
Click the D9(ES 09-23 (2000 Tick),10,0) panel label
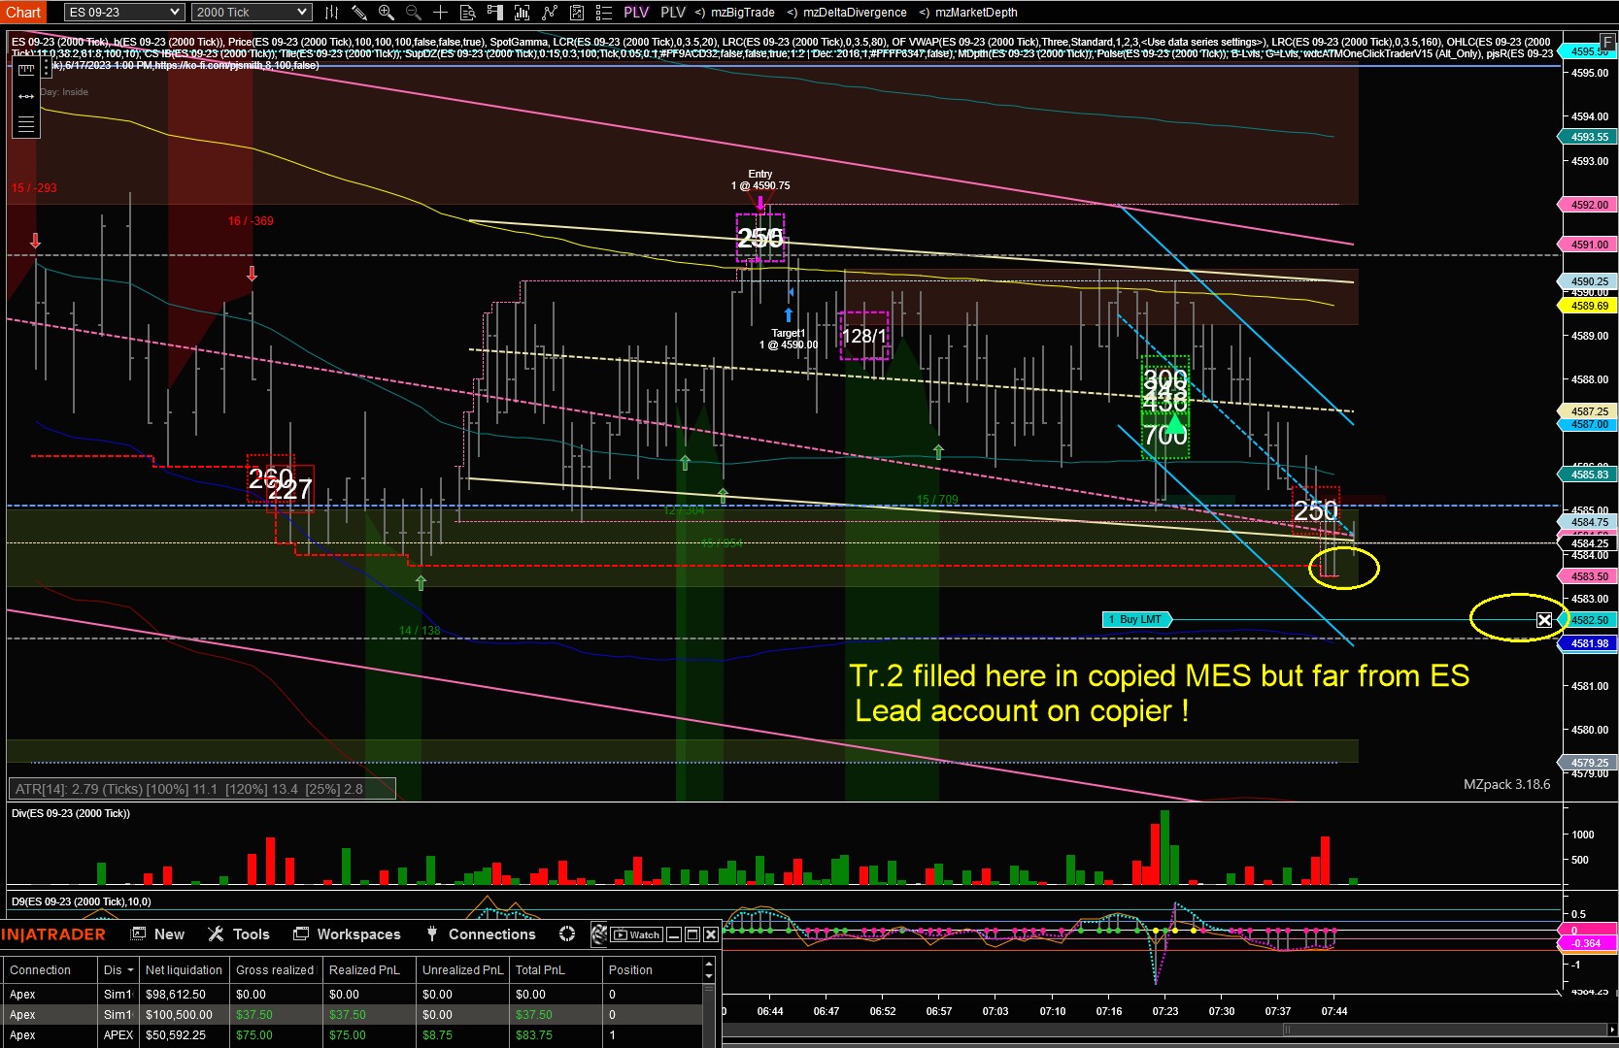click(82, 901)
